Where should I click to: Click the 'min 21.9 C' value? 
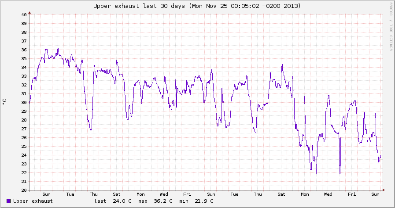[196, 201]
